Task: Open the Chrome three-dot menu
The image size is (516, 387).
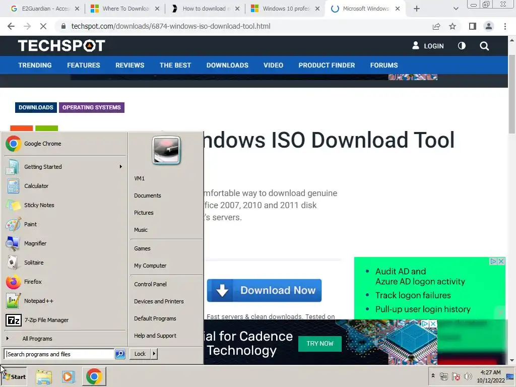Action: click(x=505, y=26)
